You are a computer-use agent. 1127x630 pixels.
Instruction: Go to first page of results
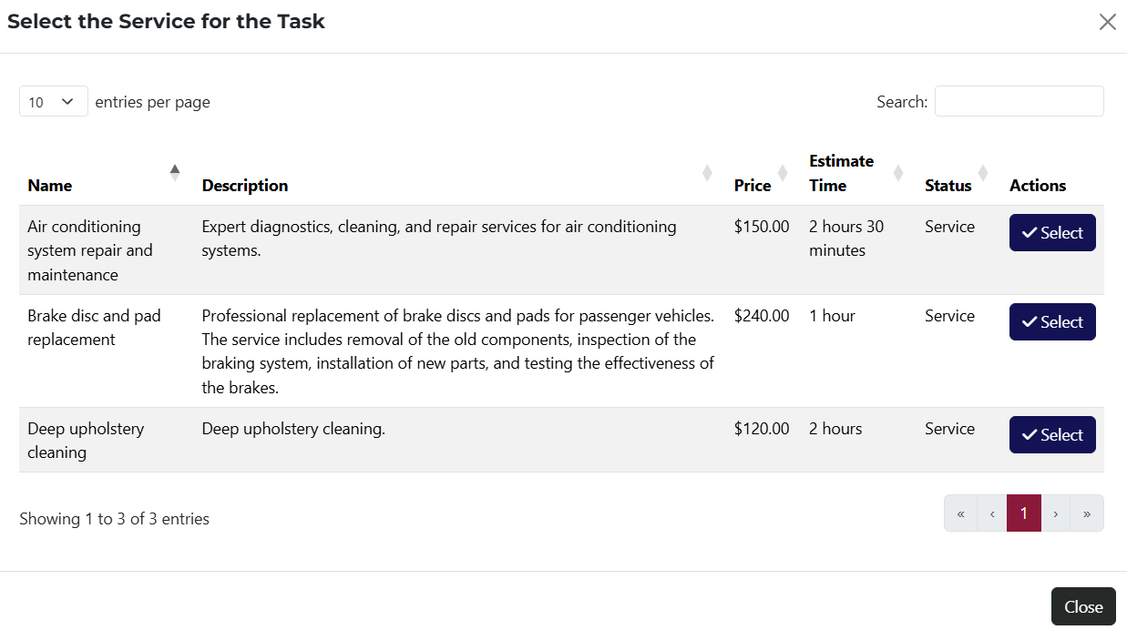(x=960, y=513)
